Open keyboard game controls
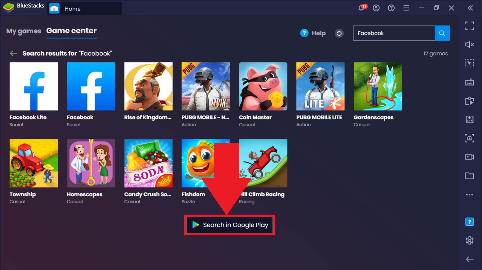Viewport: 482px width, 270px height. (469, 82)
